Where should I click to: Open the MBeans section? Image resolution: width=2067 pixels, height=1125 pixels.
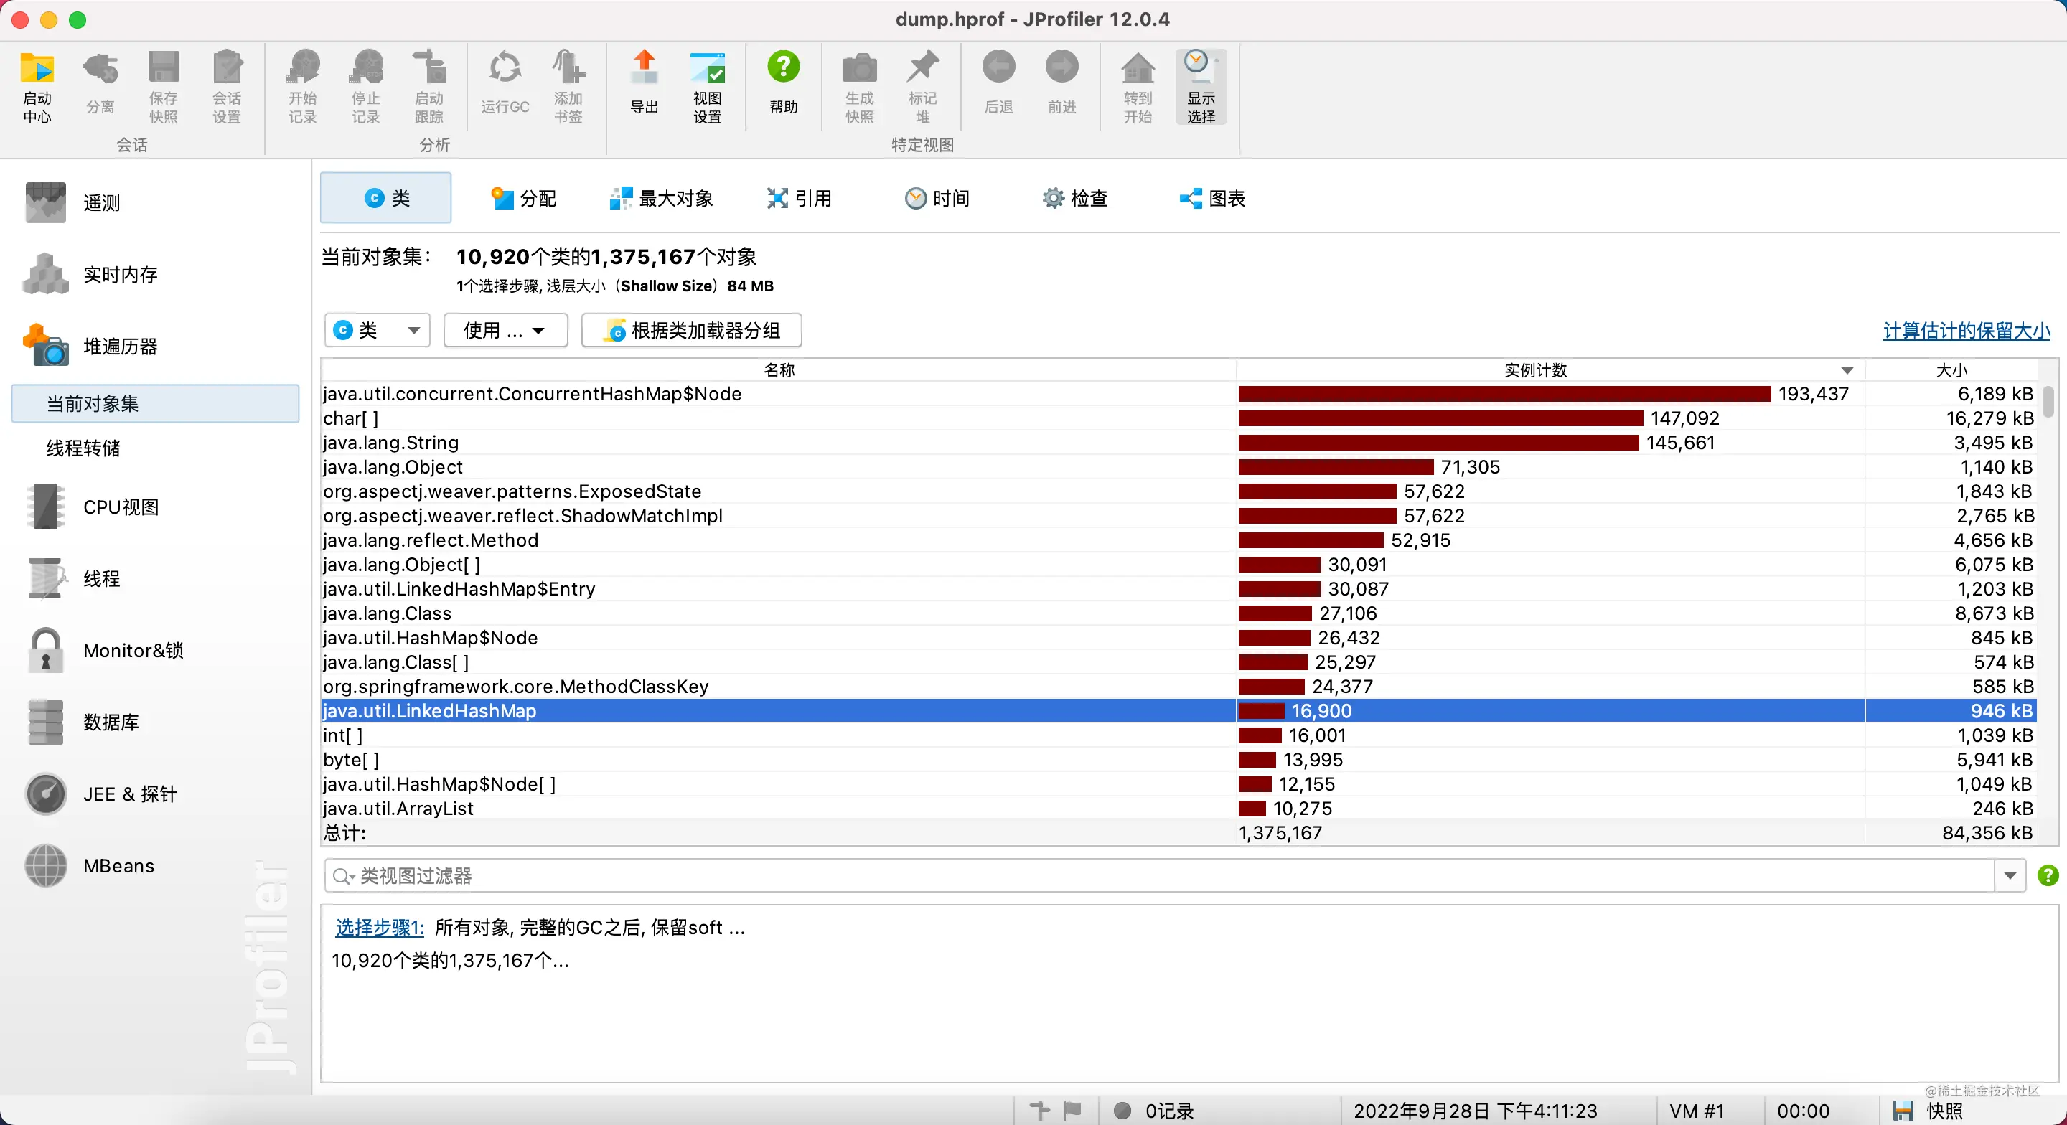pyautogui.click(x=90, y=865)
